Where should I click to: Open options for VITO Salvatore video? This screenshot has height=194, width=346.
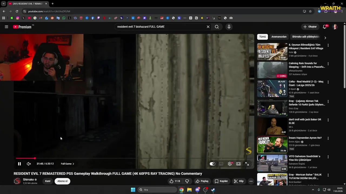pyautogui.click(x=328, y=157)
